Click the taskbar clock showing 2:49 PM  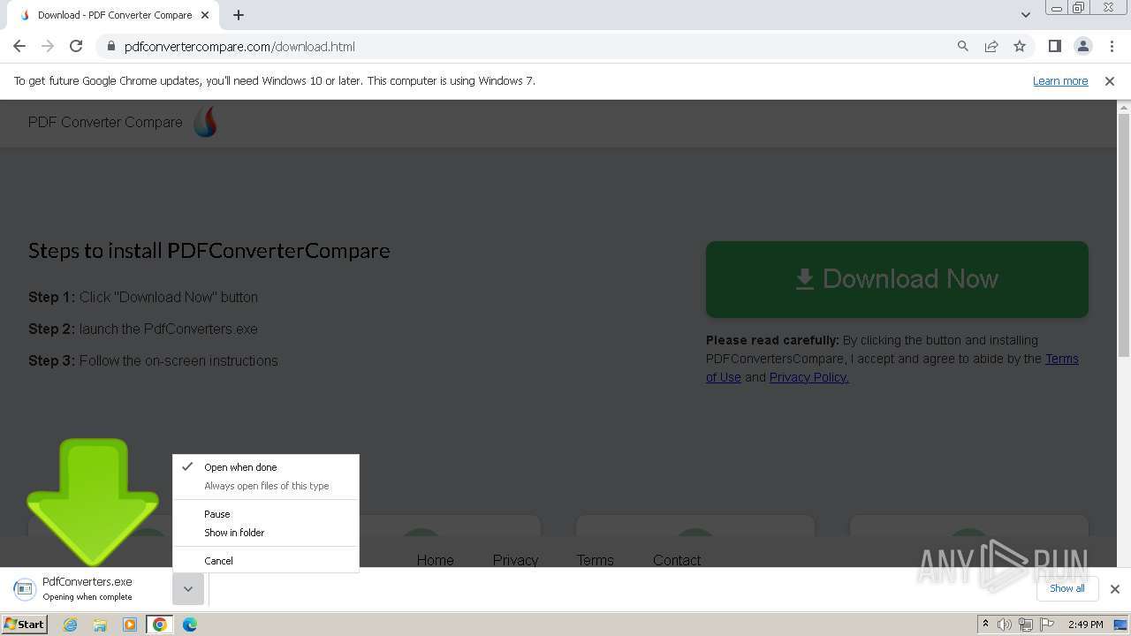pyautogui.click(x=1085, y=625)
